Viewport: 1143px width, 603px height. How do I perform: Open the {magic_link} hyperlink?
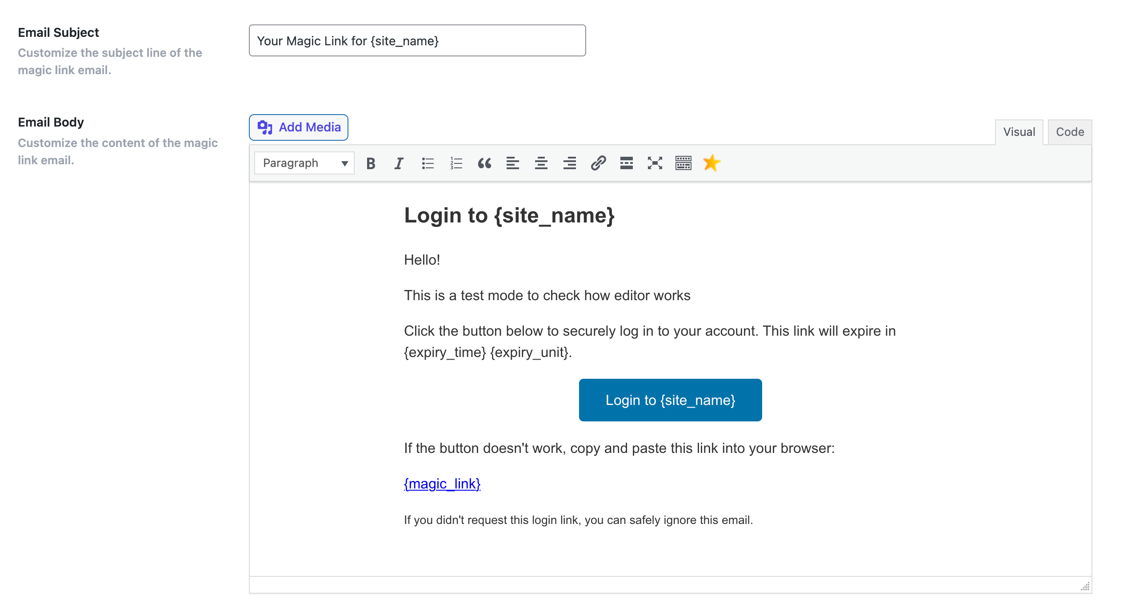[x=442, y=484]
